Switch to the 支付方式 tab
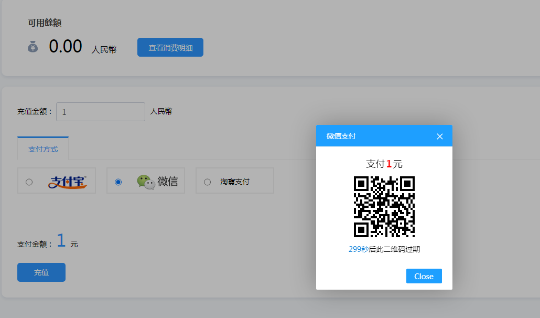The height and width of the screenshot is (318, 540). click(x=43, y=149)
